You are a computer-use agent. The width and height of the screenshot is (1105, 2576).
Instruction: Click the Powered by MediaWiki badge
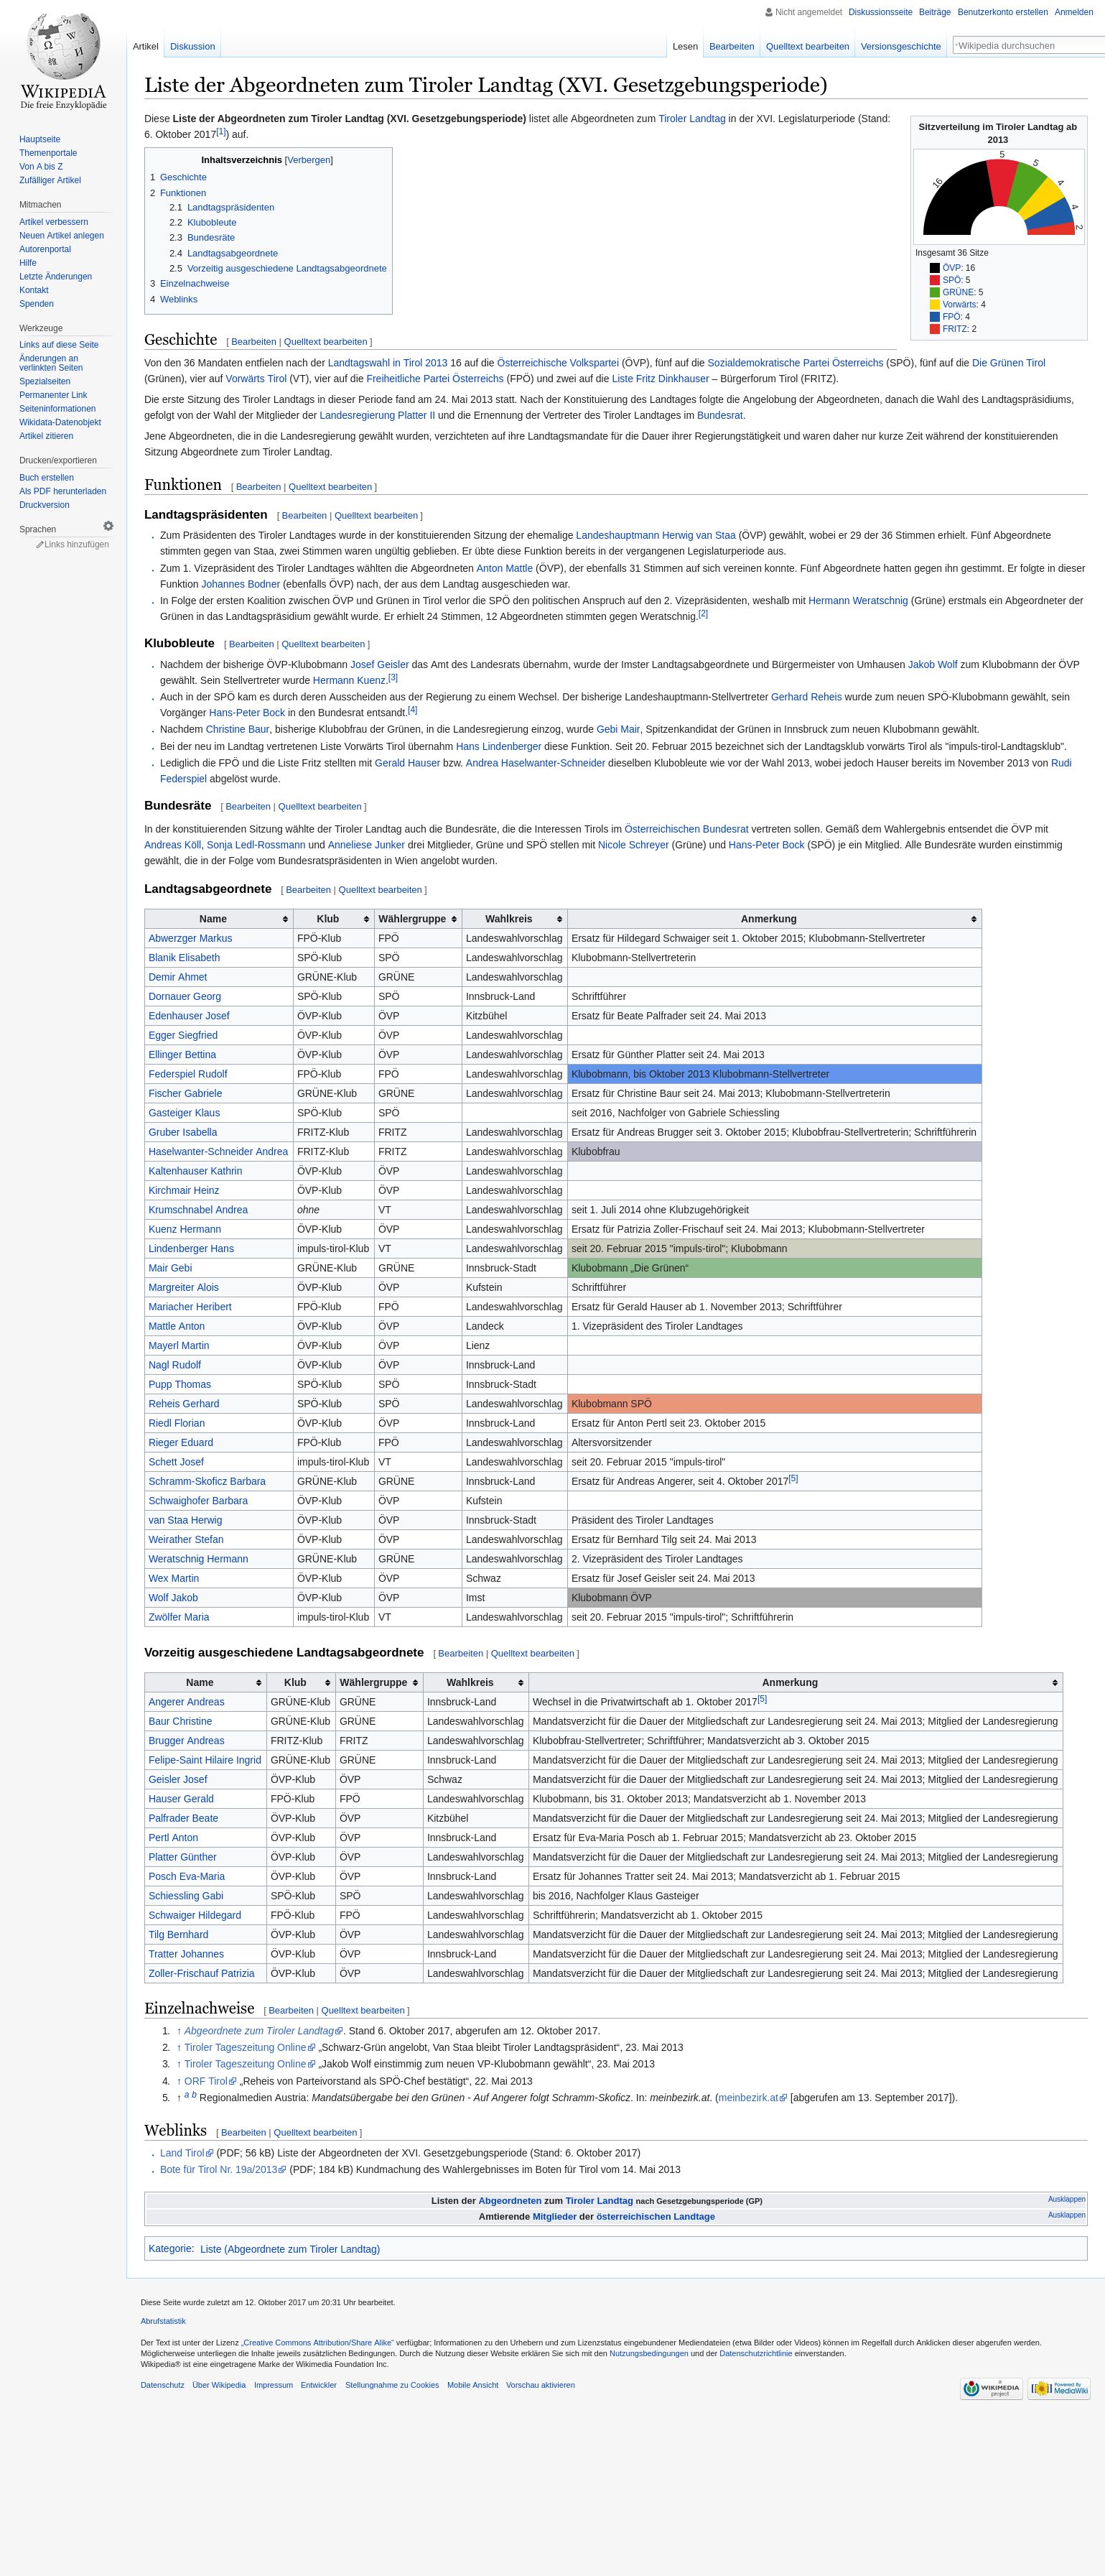tap(1059, 2389)
